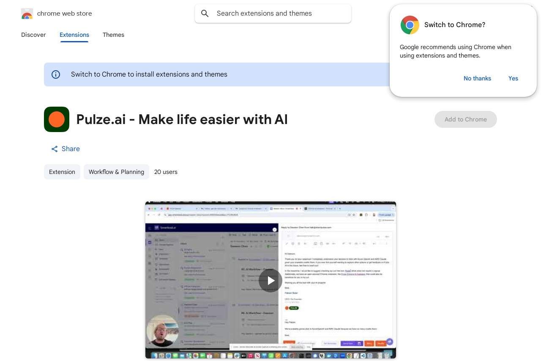Click the "Switch to Chrome?" popup heading
Screen dimensions: 541x361
(455, 25)
